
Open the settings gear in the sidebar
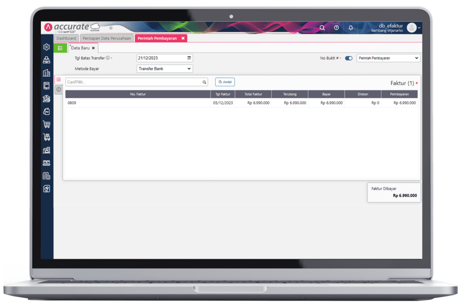(x=46, y=47)
